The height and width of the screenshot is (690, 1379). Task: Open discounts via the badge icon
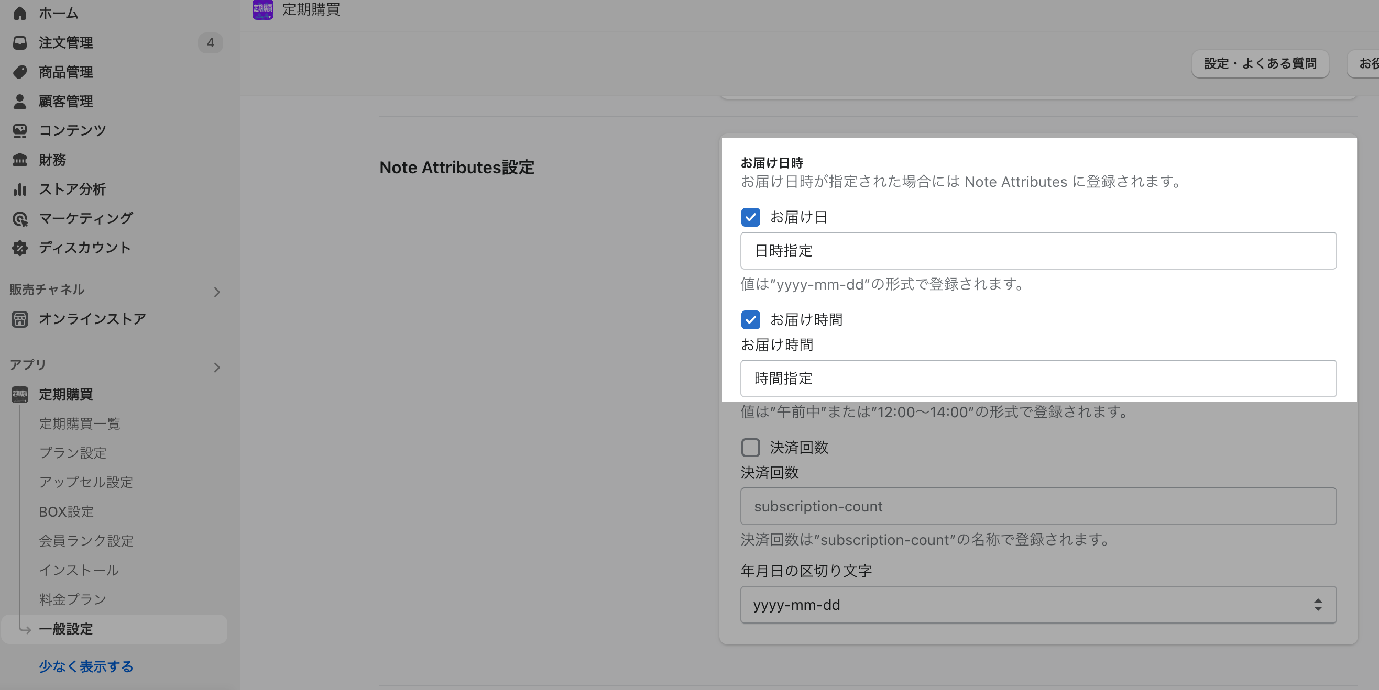click(20, 248)
